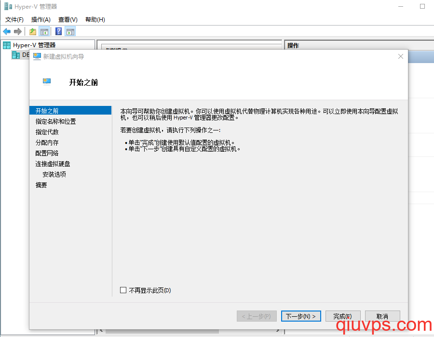Image resolution: width=434 pixels, height=337 pixels.
Task: Toggle the Show/Hide action pane icon
Action: point(70,31)
